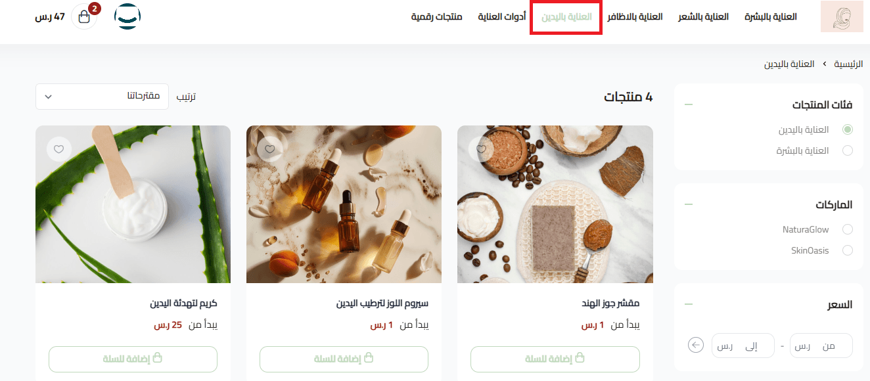Click الرئيسية breadcrumb link
Image resolution: width=870 pixels, height=381 pixels.
pos(848,64)
